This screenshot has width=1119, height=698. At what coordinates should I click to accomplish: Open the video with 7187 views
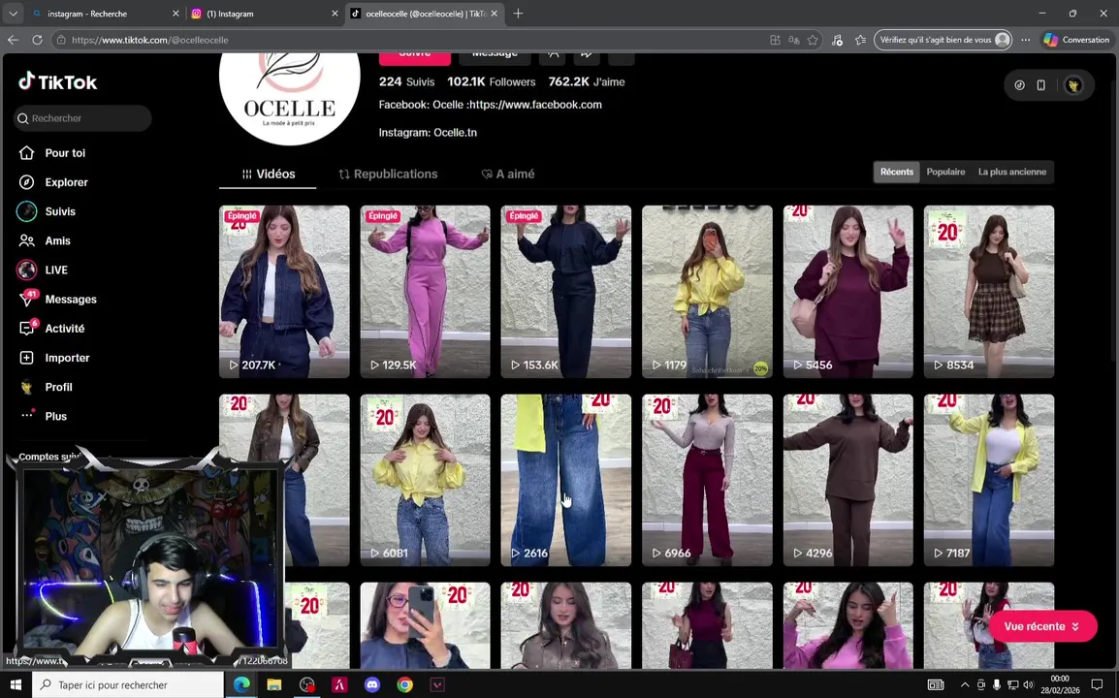[x=988, y=480]
